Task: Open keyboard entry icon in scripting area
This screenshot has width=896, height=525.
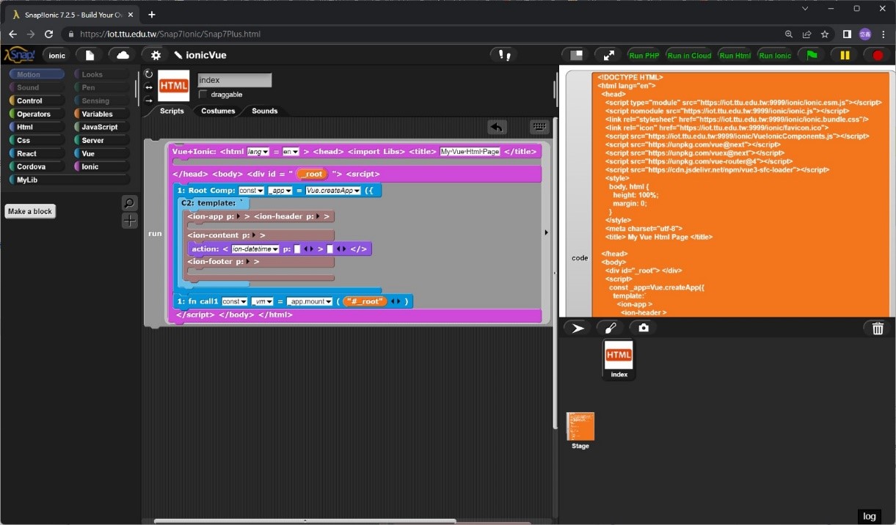Action: pos(539,127)
